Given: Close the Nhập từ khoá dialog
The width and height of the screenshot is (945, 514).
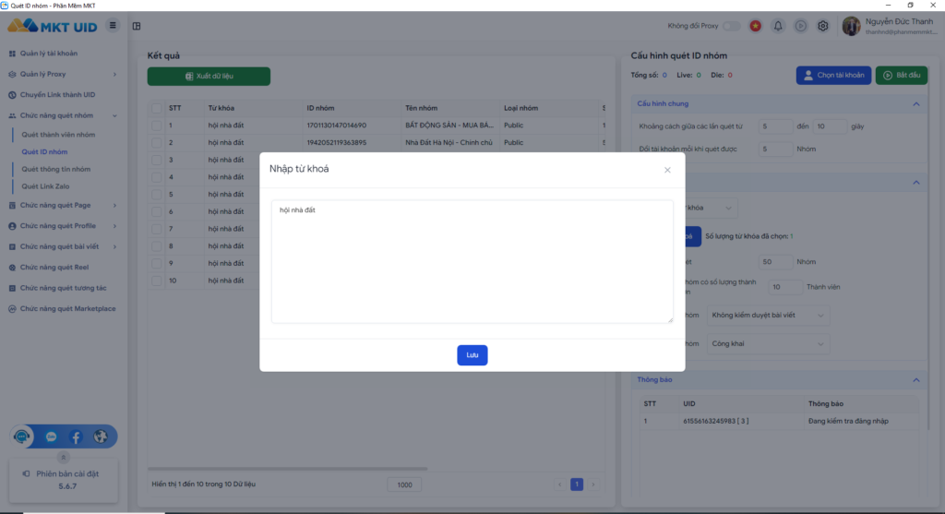Looking at the screenshot, I should [667, 170].
